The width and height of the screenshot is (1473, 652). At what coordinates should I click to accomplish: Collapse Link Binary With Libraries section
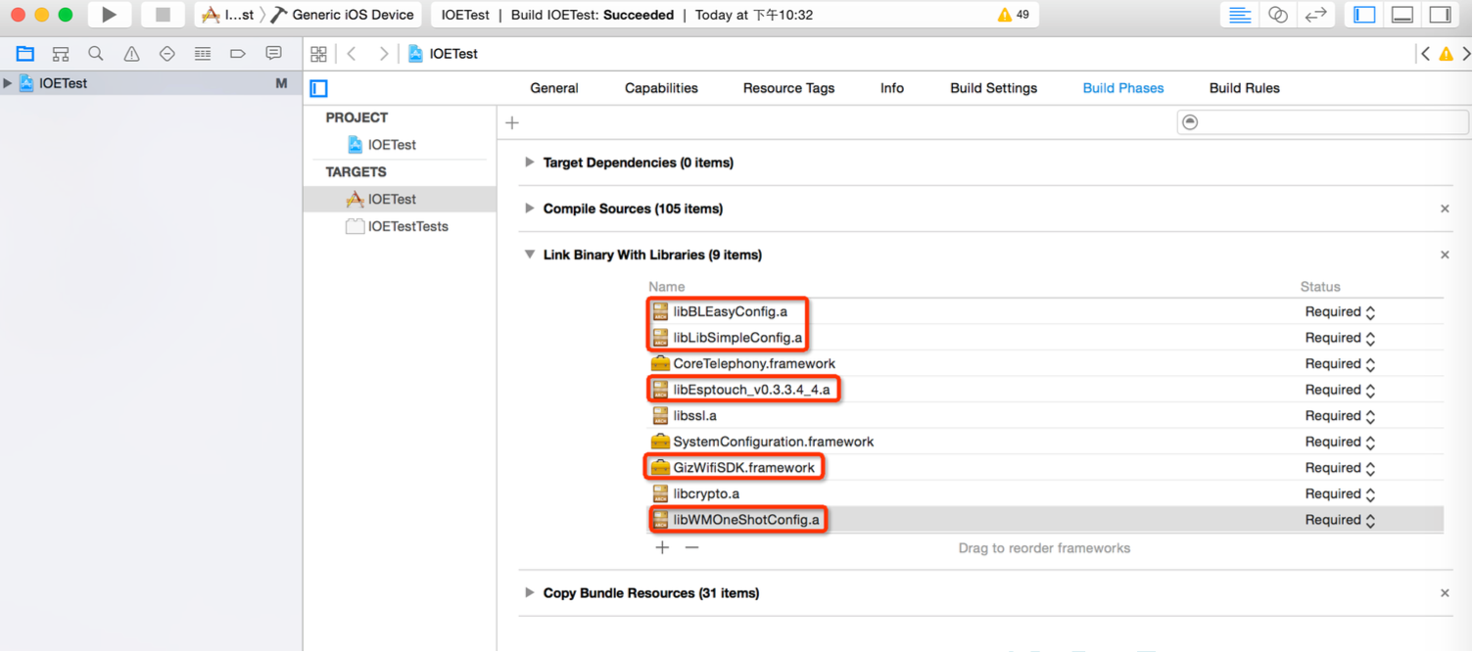pos(529,255)
